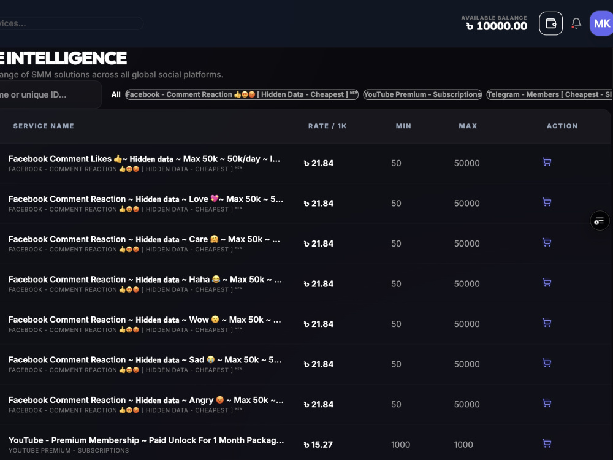Filter by Facebook Comment Reaction category
Image resolution: width=613 pixels, height=460 pixels.
[242, 94]
